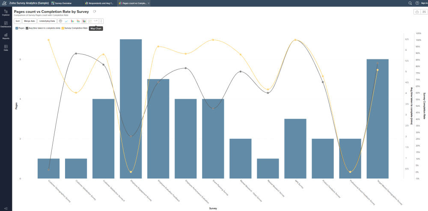Open Underlying Data
The width and height of the screenshot is (428, 211).
click(47, 21)
